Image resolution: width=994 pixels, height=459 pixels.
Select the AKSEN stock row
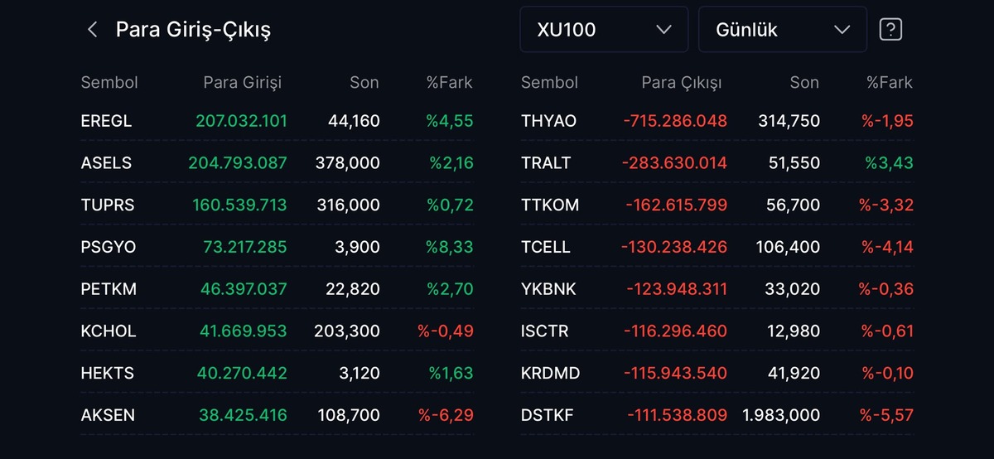(x=277, y=415)
